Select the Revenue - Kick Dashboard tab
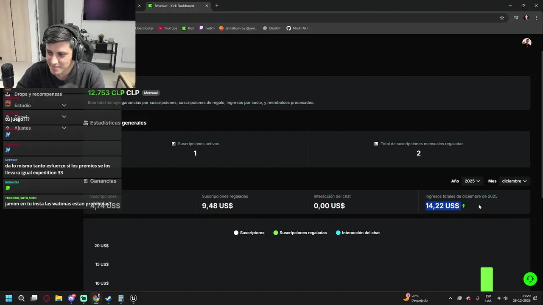This screenshot has height=305, width=543. pyautogui.click(x=177, y=6)
